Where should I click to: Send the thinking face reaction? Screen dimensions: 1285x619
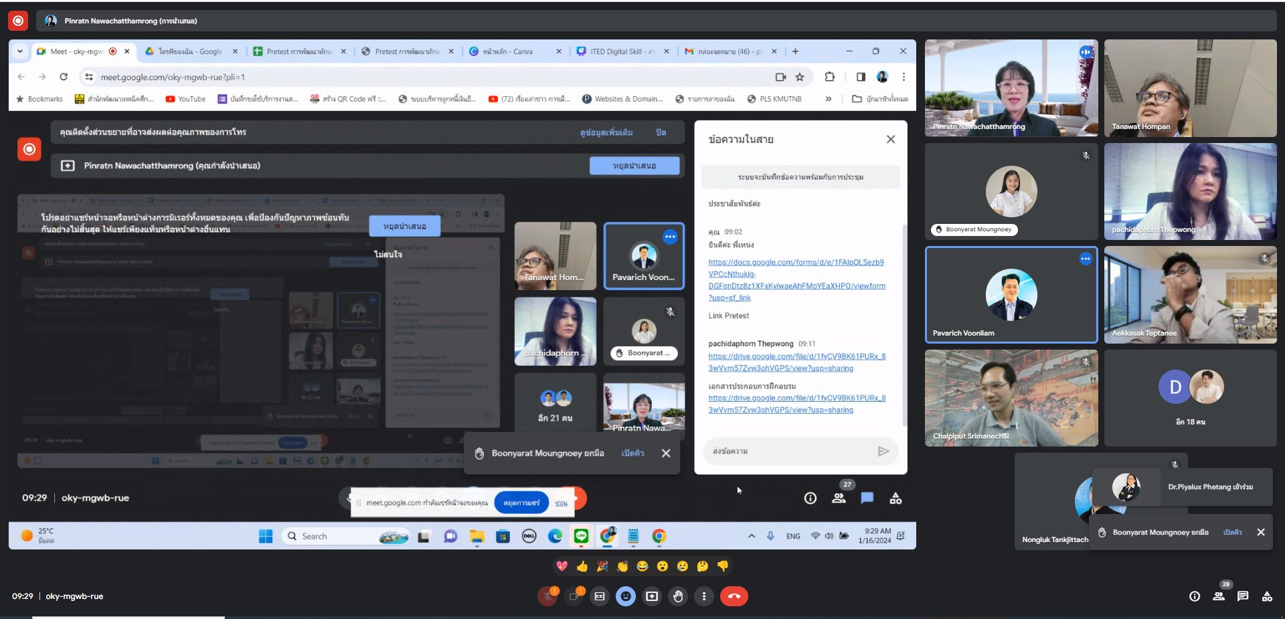point(703,566)
